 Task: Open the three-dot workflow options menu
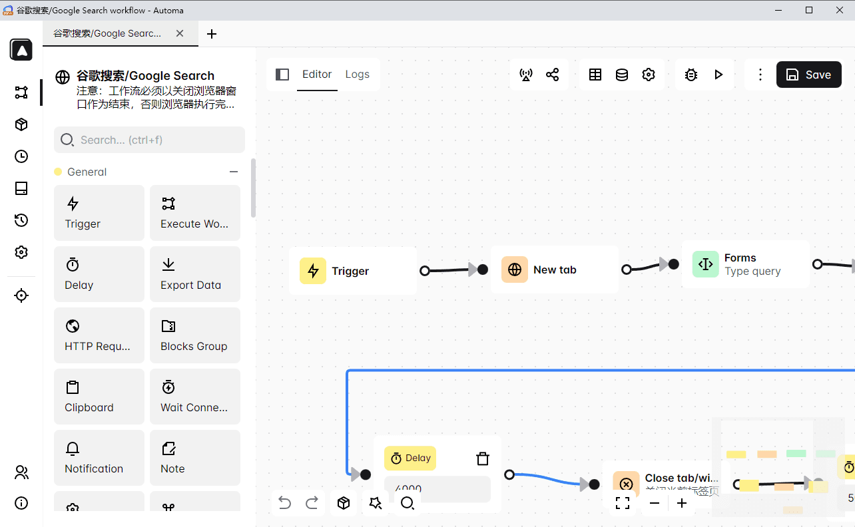coord(760,75)
